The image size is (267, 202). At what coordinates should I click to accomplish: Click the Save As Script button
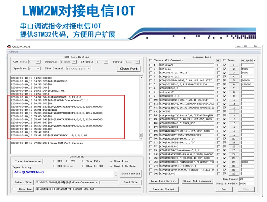[x=163, y=189]
